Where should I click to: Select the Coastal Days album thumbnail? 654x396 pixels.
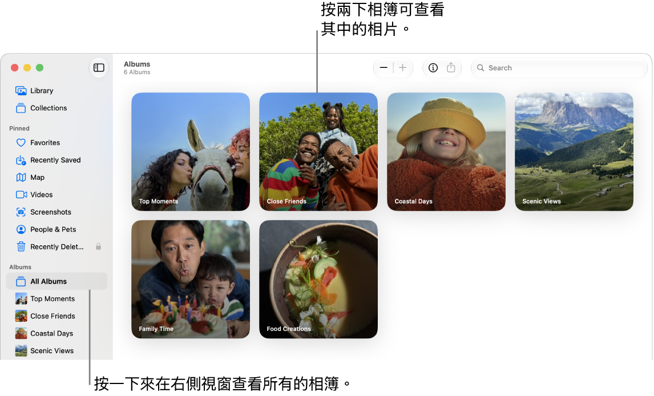click(x=446, y=152)
